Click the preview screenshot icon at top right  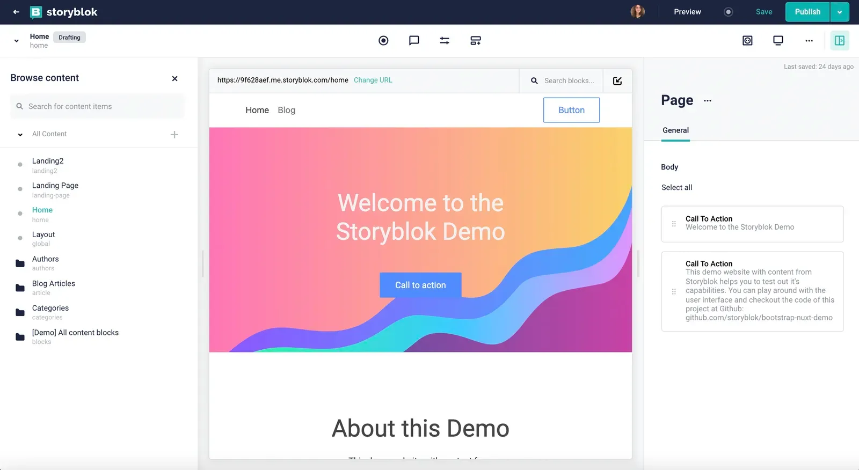747,41
